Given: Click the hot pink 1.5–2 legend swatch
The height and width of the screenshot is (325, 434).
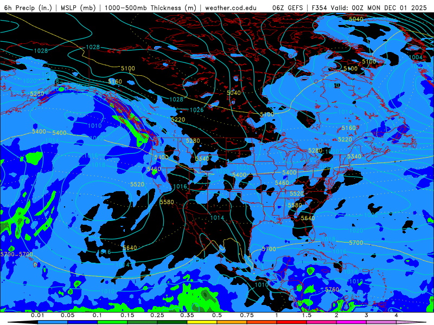Looking at the screenshot, I should pos(322,322).
